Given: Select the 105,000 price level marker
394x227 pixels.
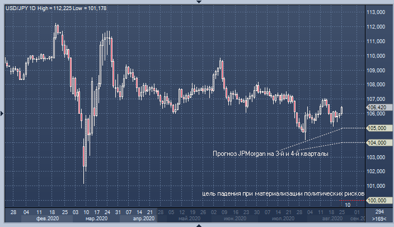Looking at the screenshot, I should click(376, 128).
